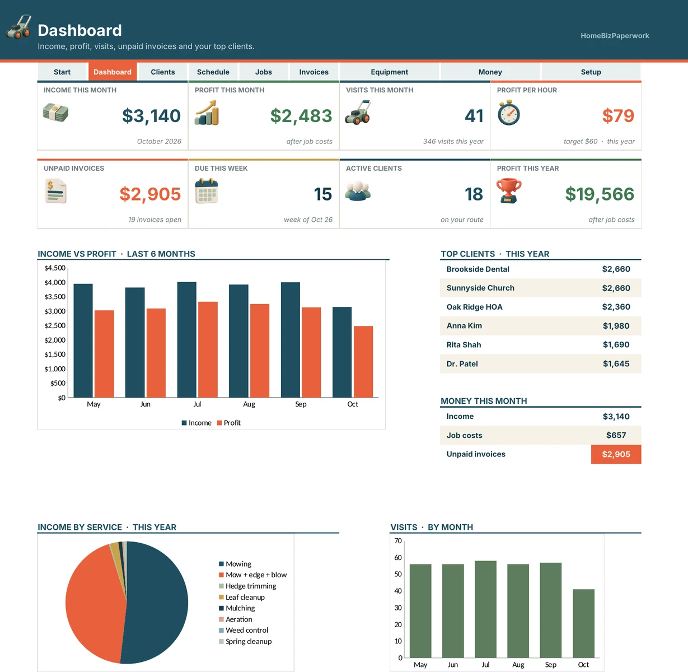
Task: Click the 19 invoices open caption
Action: pyautogui.click(x=155, y=220)
